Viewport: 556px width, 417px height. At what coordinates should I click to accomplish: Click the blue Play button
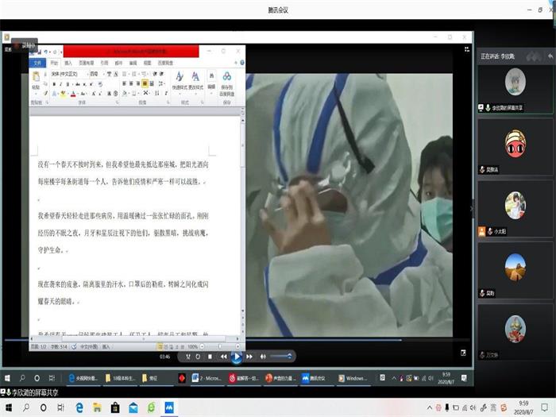click(x=237, y=357)
